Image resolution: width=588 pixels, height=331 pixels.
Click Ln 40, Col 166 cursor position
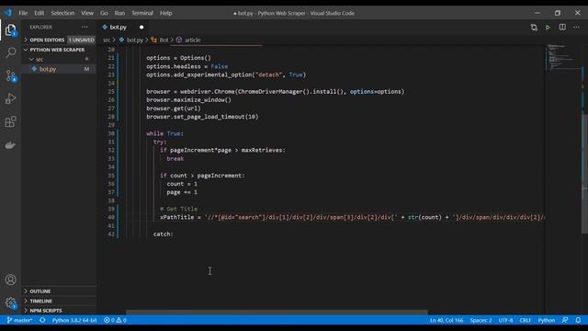(447, 320)
